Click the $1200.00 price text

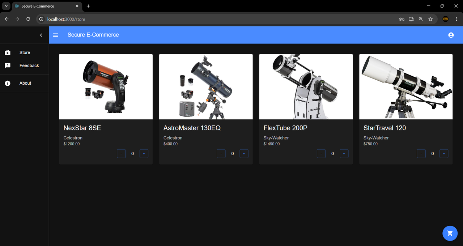72,144
